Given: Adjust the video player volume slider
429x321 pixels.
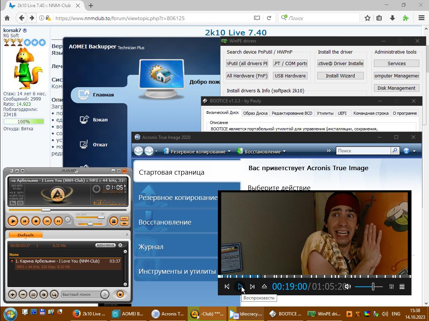Looking at the screenshot, I should tap(373, 286).
